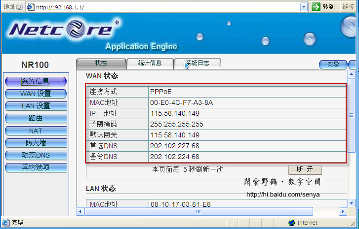Click the WAN 状态 section heading
Screen dimensions: 359x229
coord(102,76)
